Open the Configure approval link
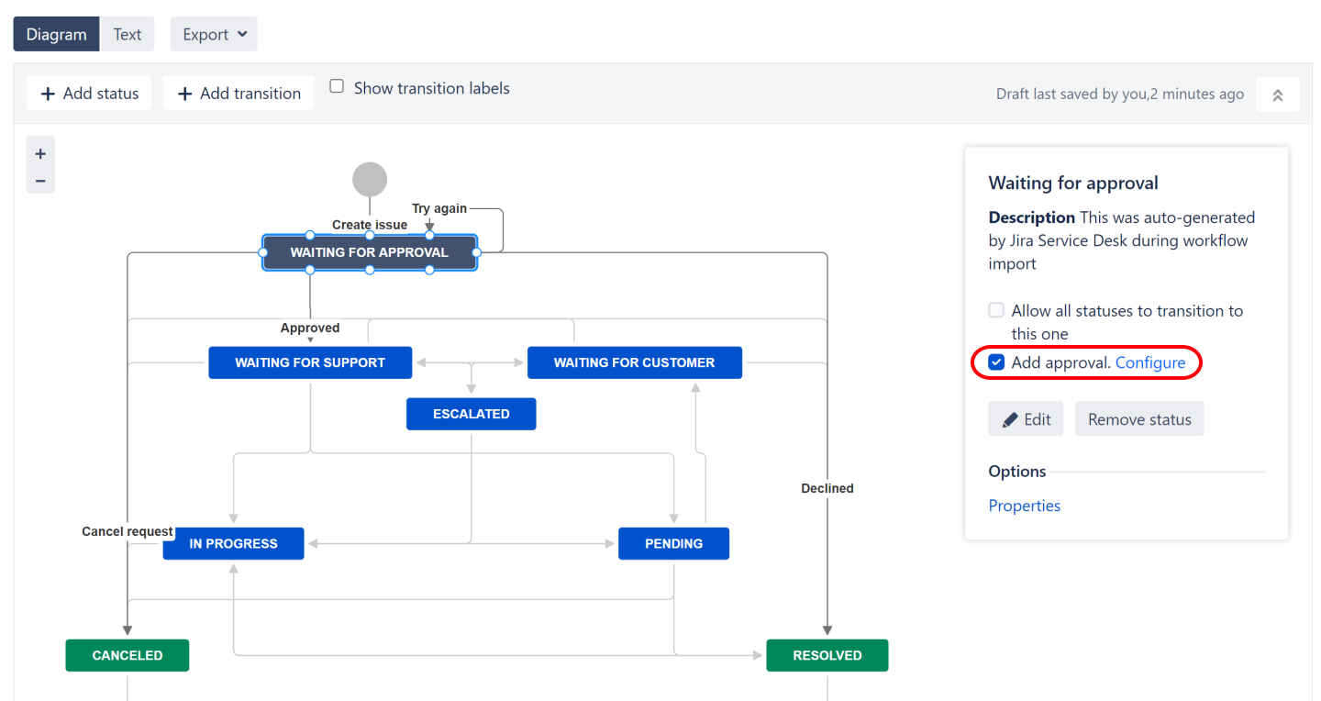 pyautogui.click(x=1150, y=362)
